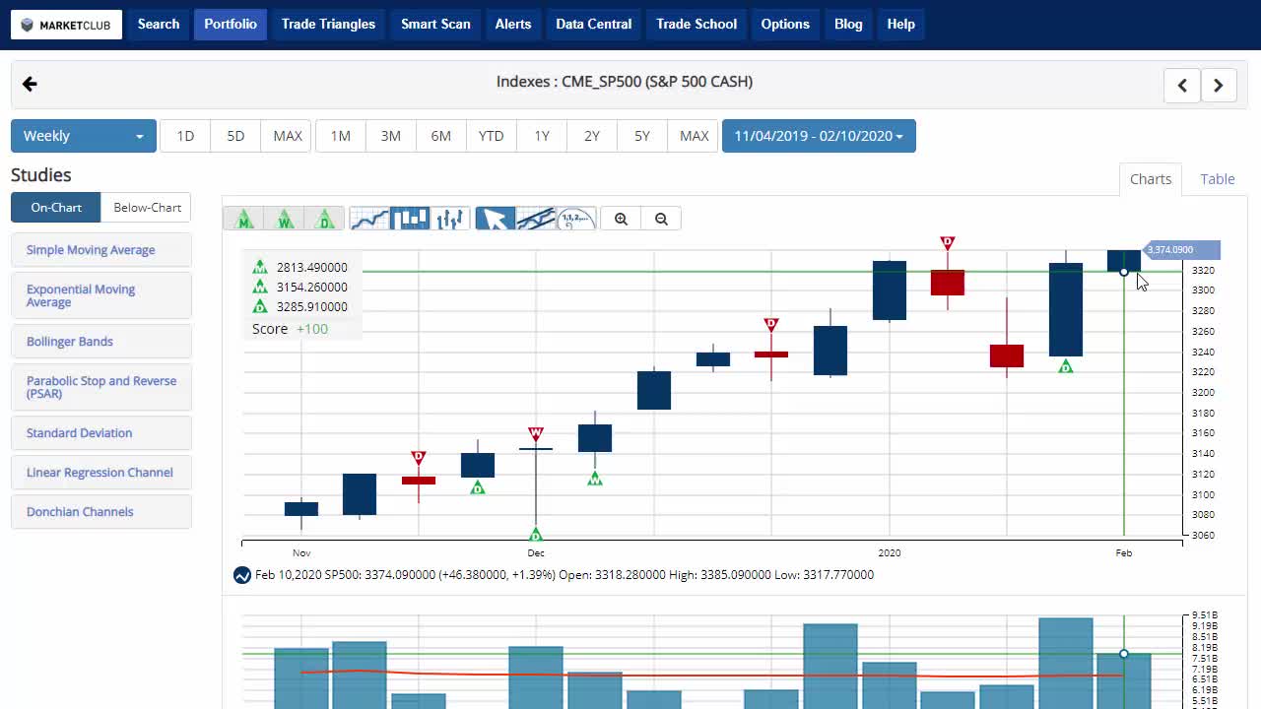This screenshot has width=1261, height=709.
Task: Open the Search menu
Action: [159, 24]
